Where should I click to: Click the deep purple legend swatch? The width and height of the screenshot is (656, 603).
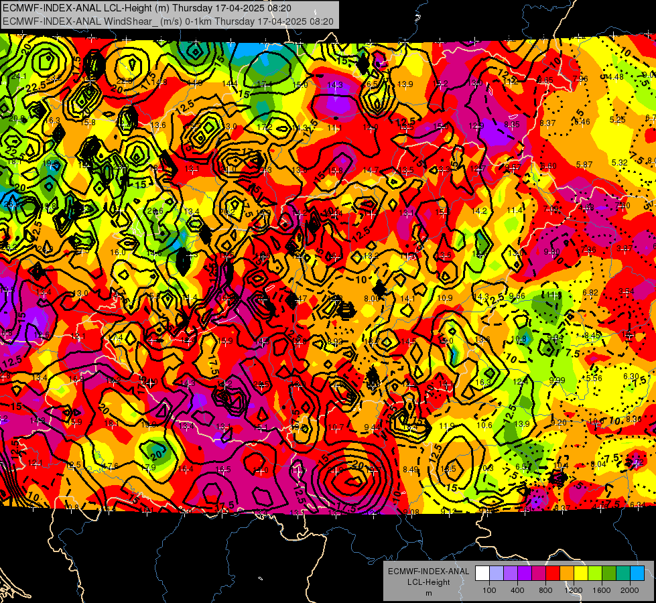(525, 574)
